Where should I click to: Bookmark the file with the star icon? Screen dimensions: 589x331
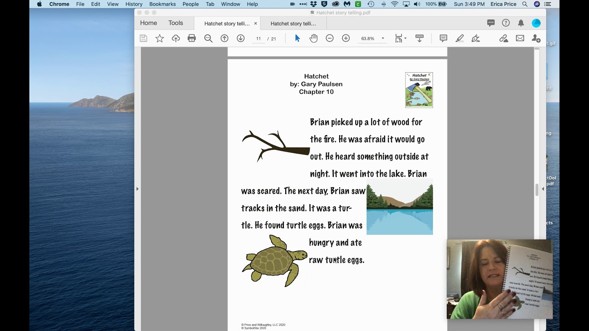[x=160, y=39]
